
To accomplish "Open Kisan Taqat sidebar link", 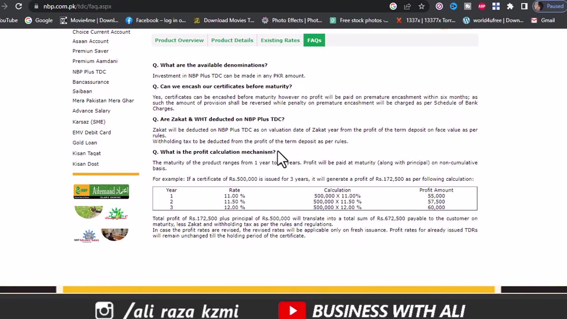I will (x=86, y=153).
